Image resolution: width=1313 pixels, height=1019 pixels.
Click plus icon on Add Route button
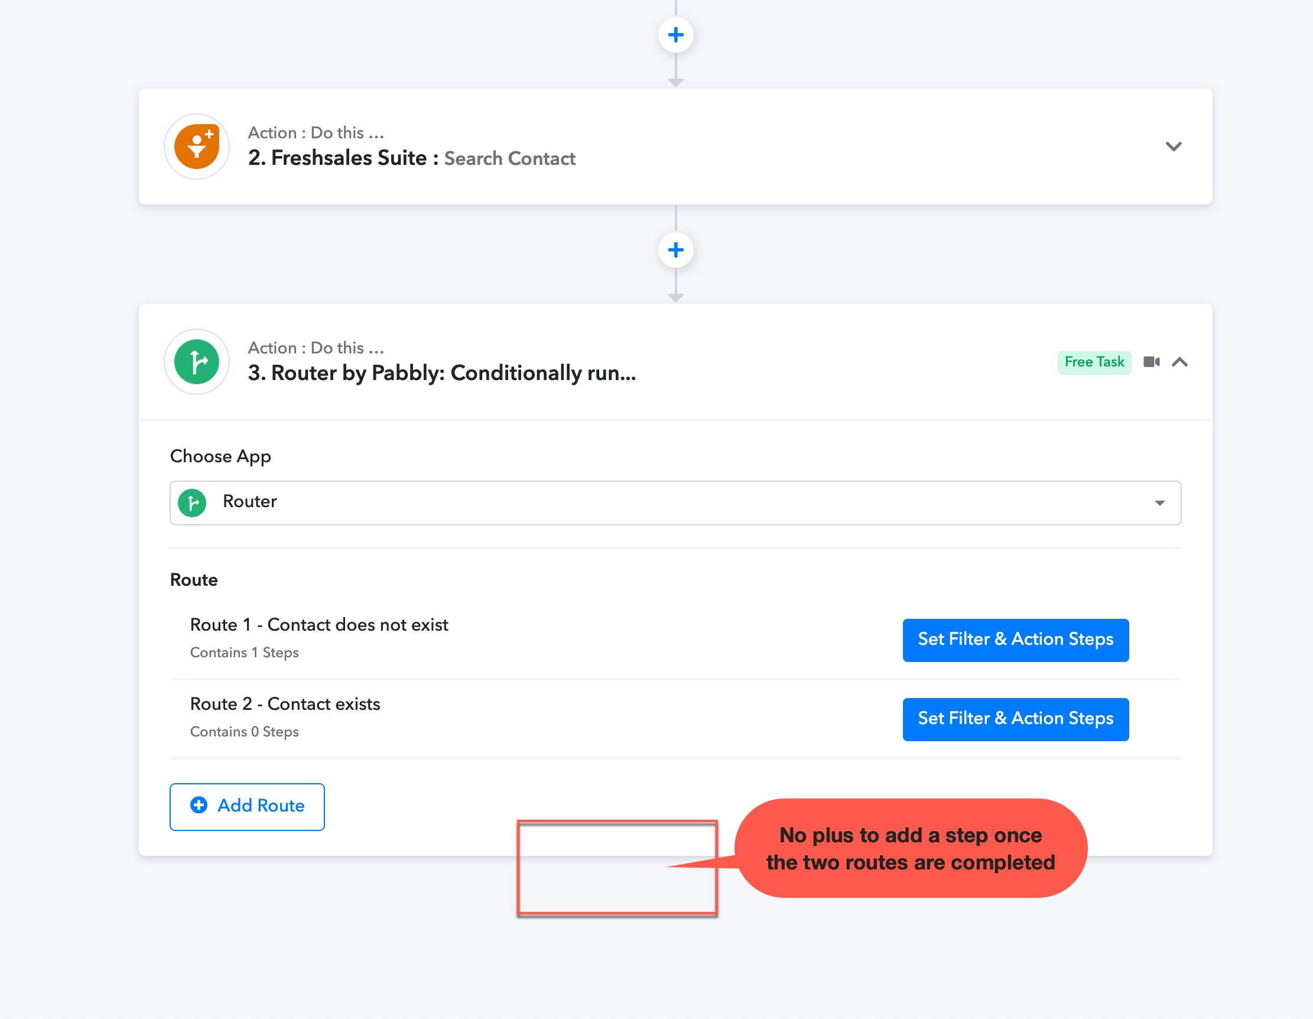(199, 805)
